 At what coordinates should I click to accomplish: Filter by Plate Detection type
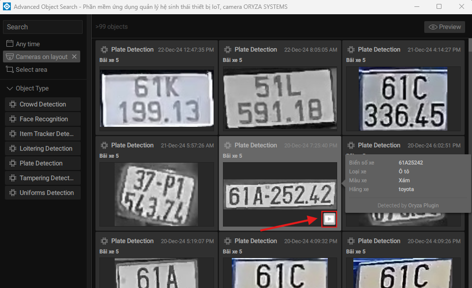coord(43,163)
